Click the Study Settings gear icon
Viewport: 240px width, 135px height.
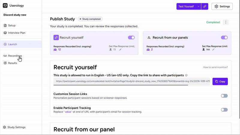4,127
